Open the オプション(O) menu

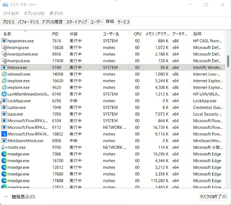(34, 14)
